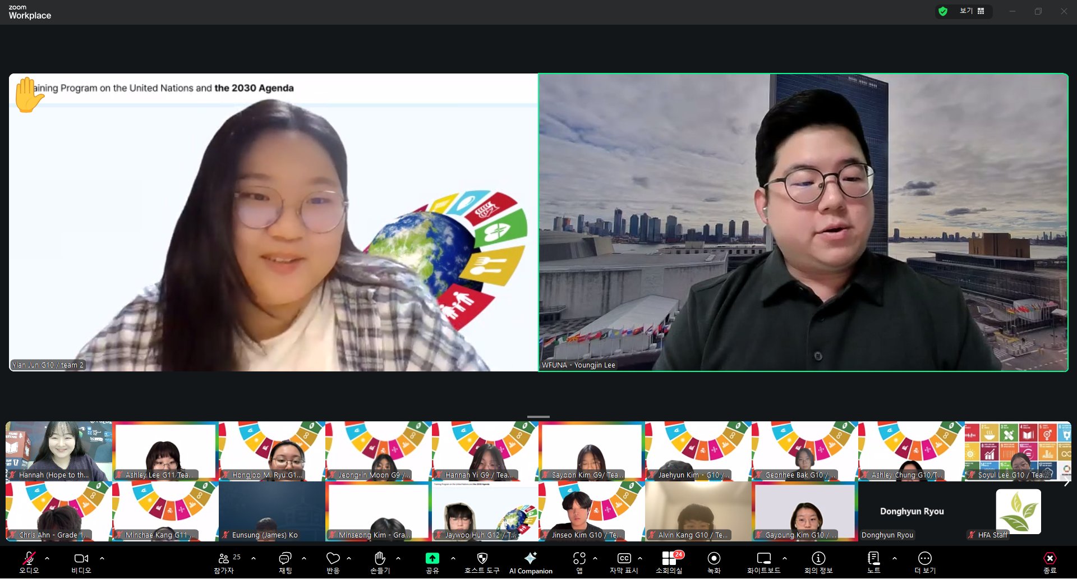The image size is (1077, 579).
Task: Open meeting info icon
Action: pos(818,558)
